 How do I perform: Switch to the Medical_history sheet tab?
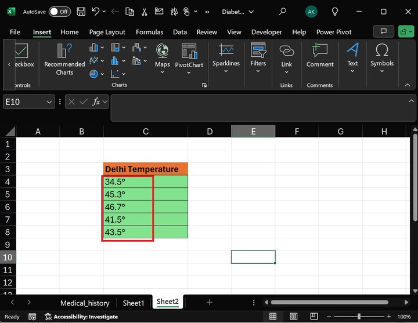coord(85,303)
